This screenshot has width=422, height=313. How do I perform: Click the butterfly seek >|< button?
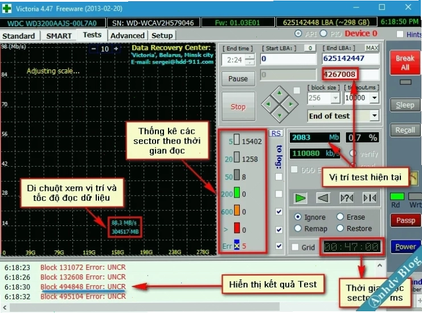point(370,199)
